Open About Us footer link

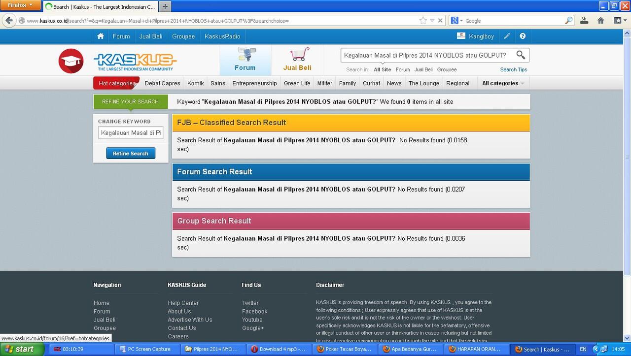(179, 311)
